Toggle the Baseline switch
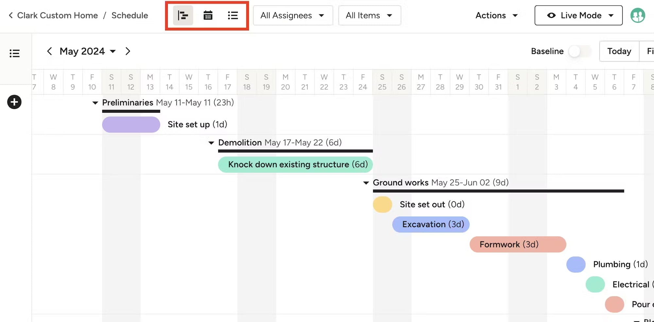This screenshot has height=322, width=654. [580, 51]
